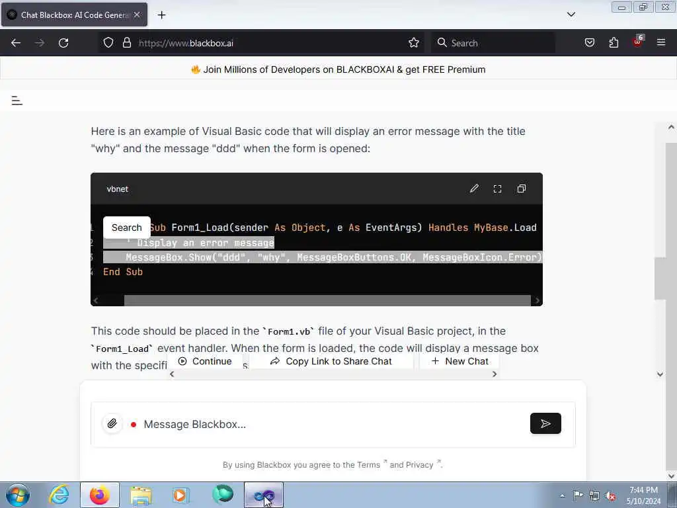Click the vbnet language label
This screenshot has height=508, width=677.
point(118,189)
